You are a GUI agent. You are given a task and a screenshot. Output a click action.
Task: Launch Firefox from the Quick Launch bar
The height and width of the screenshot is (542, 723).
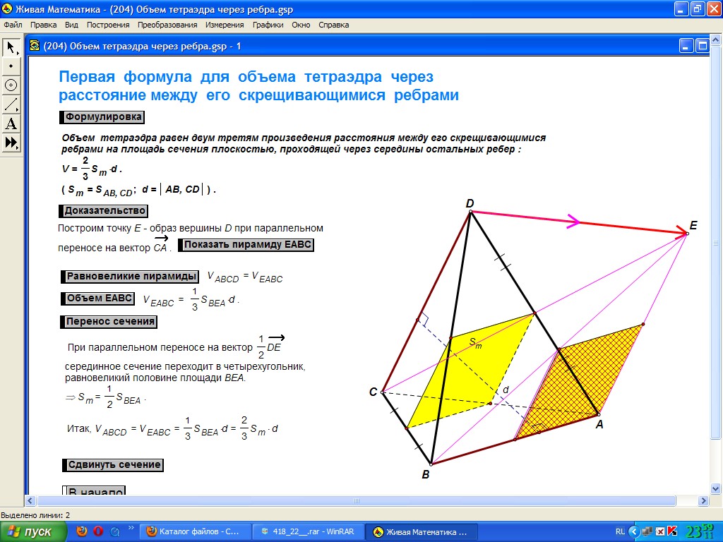coord(82,531)
